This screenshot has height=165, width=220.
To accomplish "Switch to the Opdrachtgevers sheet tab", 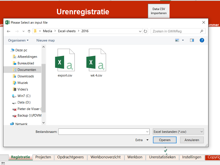I will click(70, 157).
